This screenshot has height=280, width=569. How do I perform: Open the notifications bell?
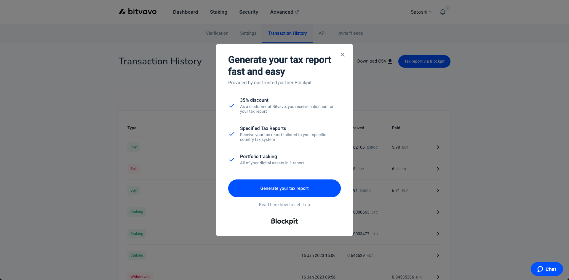pos(443,12)
